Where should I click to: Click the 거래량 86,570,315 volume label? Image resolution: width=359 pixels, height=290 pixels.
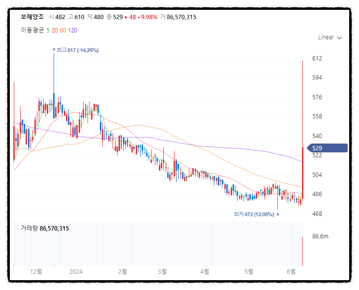(x=45, y=228)
